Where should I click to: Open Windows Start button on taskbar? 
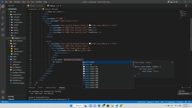point(71,106)
